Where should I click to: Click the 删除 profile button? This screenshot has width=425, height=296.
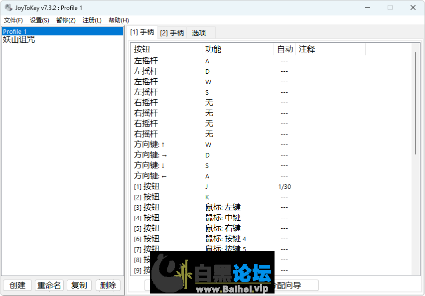pyautogui.click(x=108, y=285)
